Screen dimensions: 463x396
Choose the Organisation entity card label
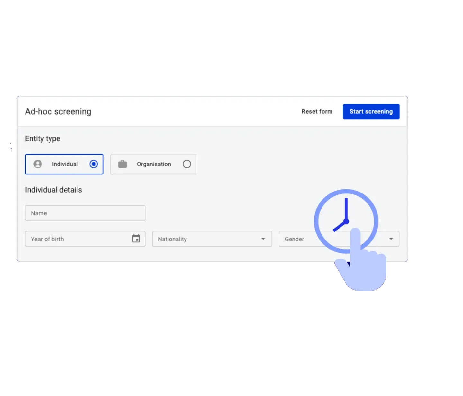[154, 164]
